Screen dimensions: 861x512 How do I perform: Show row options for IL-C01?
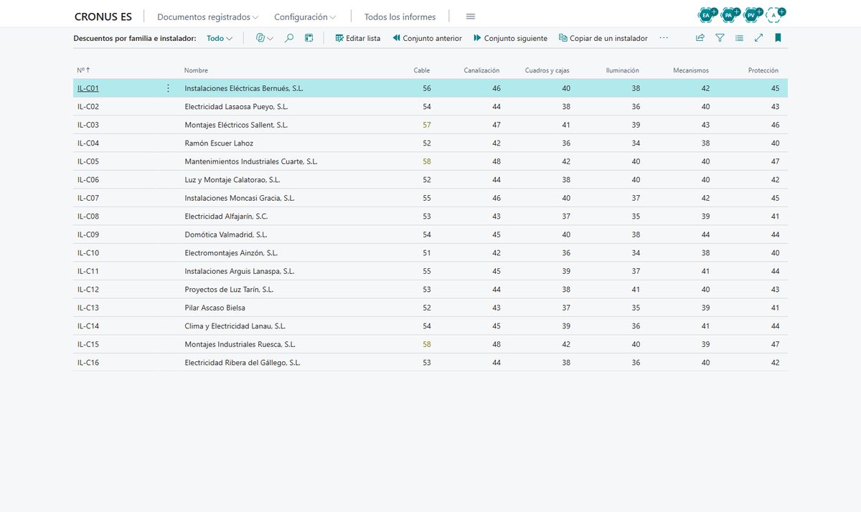point(169,88)
